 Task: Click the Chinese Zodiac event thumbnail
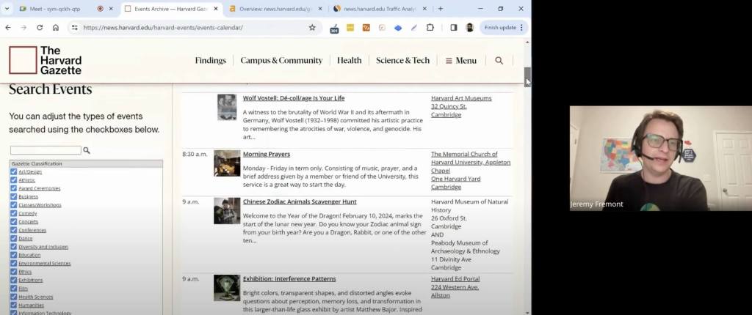(227, 211)
